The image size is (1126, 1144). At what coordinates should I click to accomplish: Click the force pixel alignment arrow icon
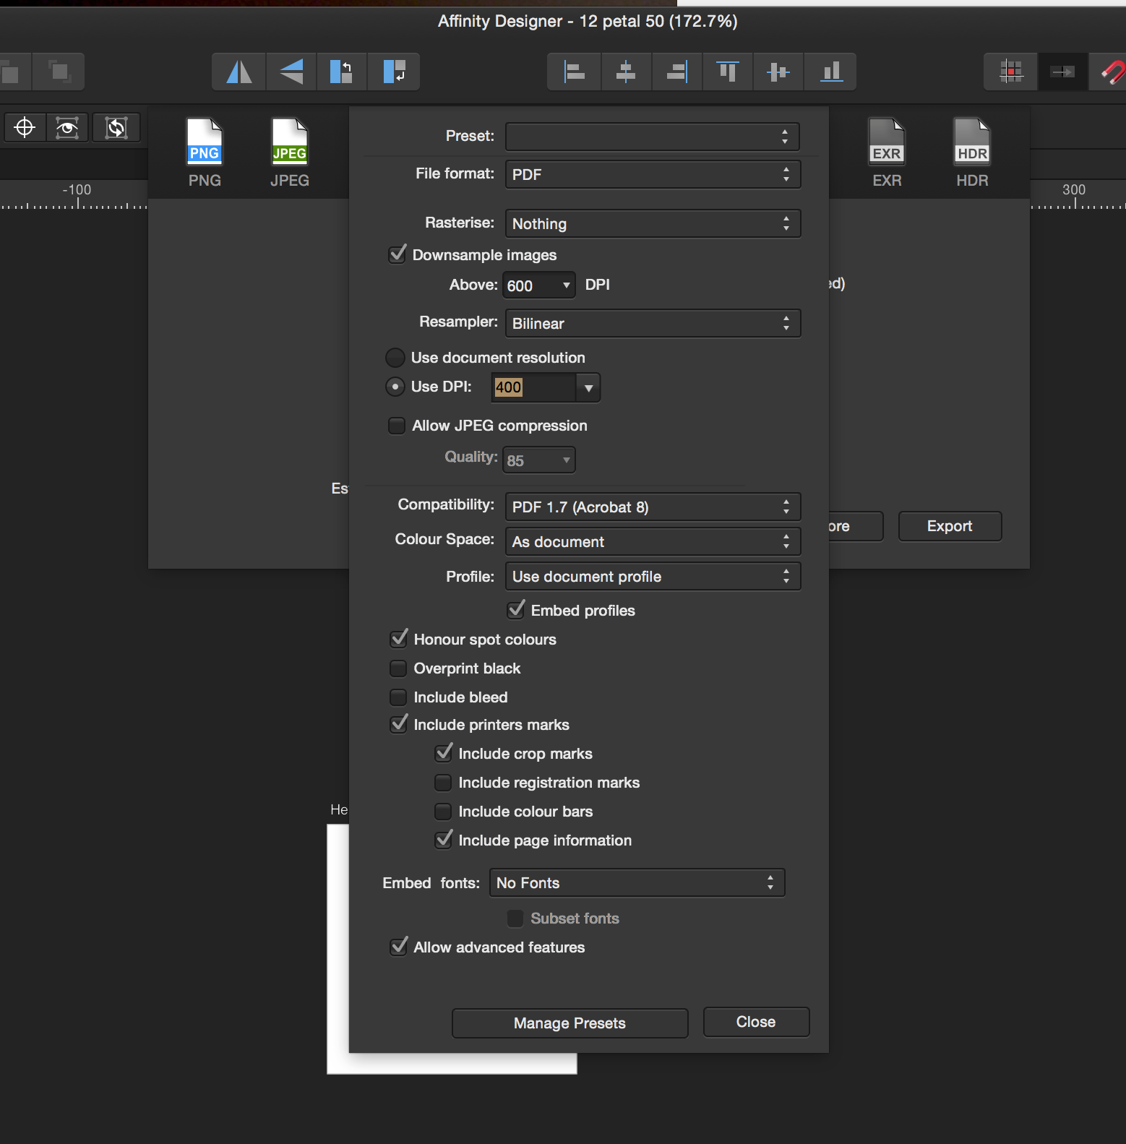(x=1062, y=72)
